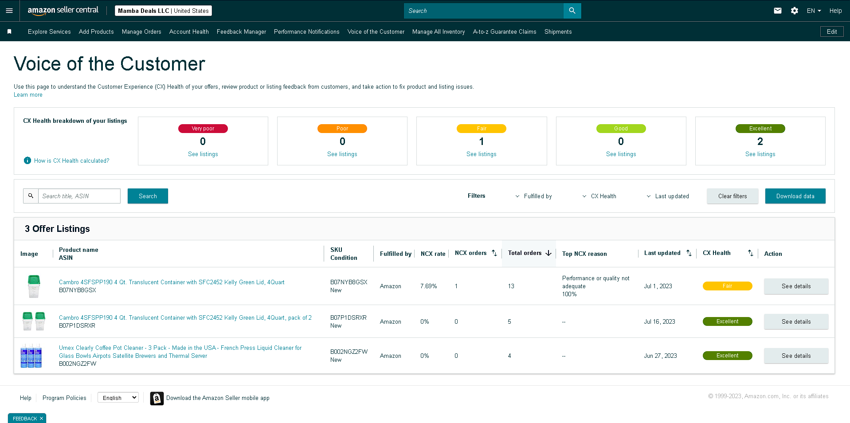Focus the Search title, ASIN field

[79, 196]
